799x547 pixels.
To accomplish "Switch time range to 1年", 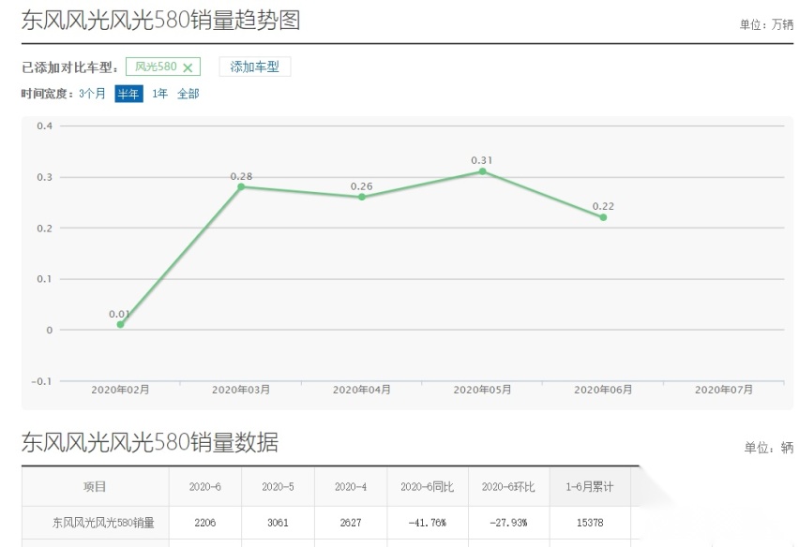I will (159, 94).
